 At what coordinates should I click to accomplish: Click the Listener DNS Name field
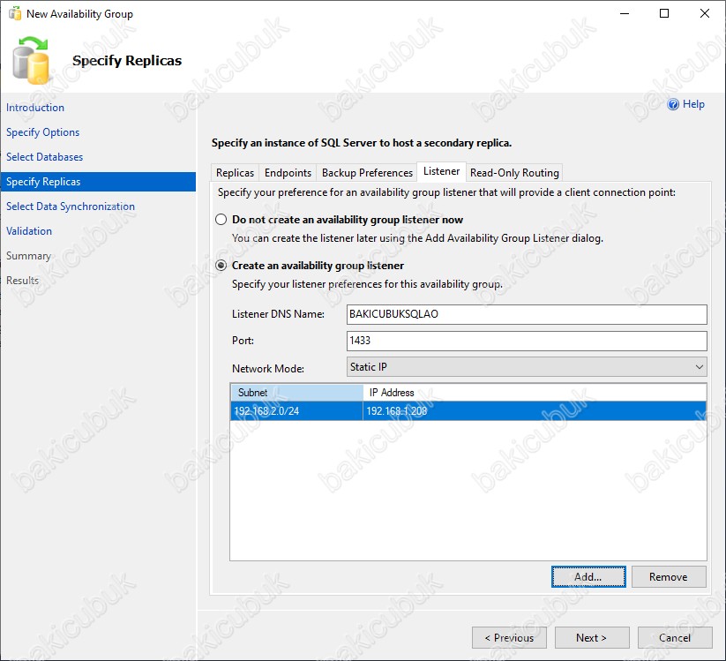[527, 314]
